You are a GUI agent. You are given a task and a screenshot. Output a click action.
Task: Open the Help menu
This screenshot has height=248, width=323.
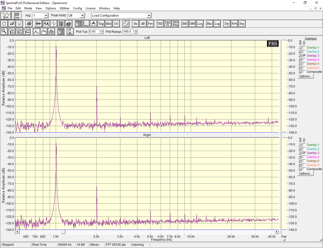coord(117,8)
